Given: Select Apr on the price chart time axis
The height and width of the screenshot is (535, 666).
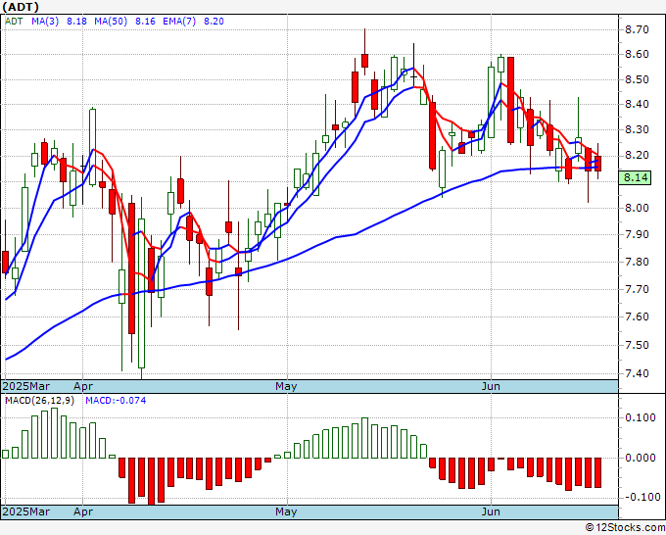Looking at the screenshot, I should pos(83,386).
